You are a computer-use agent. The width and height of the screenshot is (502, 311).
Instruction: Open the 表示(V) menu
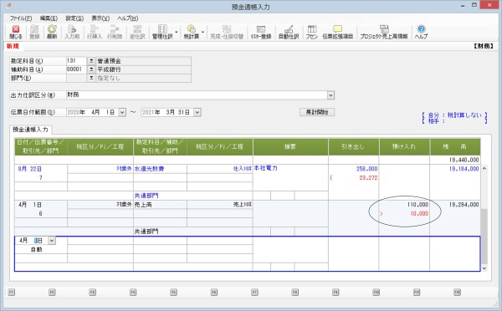[x=100, y=18]
